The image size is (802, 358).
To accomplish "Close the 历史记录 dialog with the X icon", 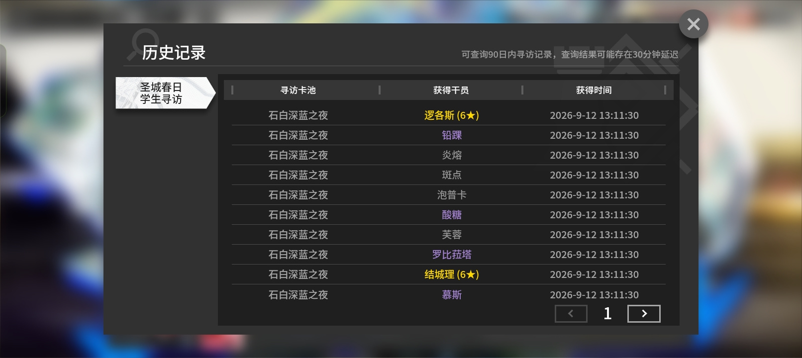I will [x=694, y=24].
